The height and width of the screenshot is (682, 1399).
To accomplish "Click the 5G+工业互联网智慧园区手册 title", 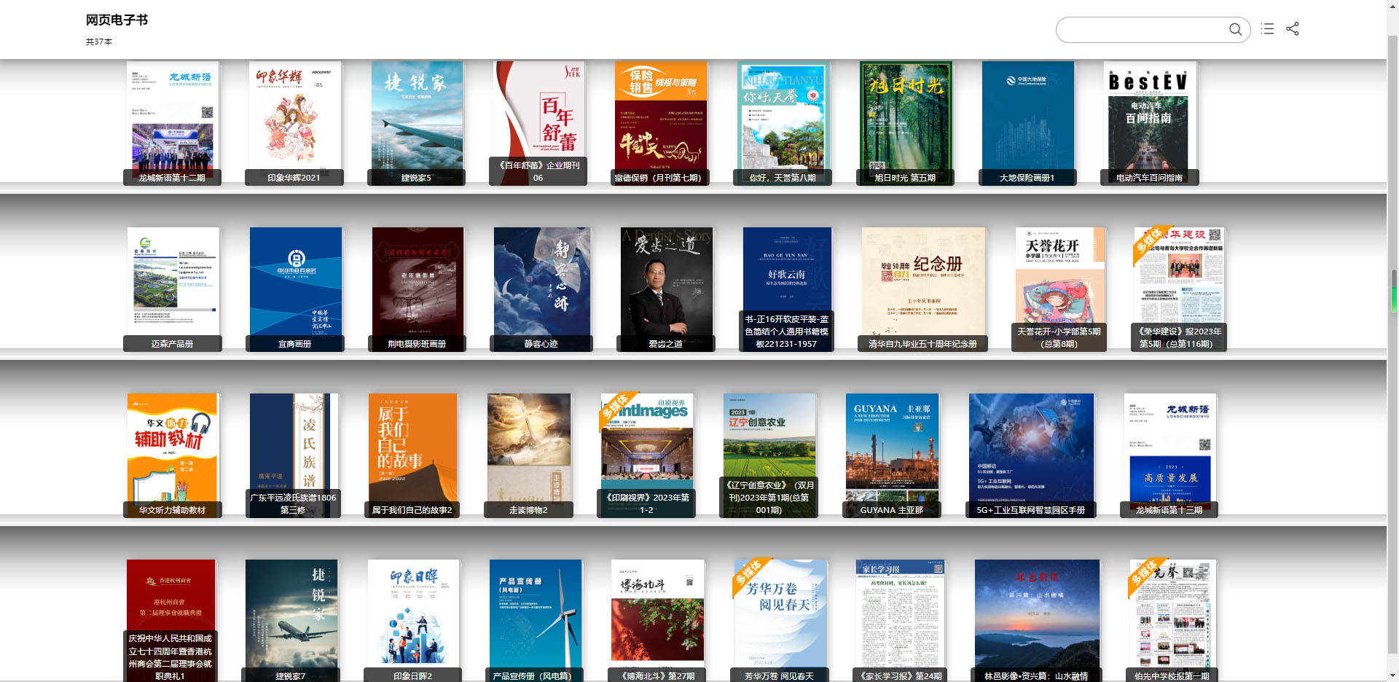I will click(x=1030, y=510).
